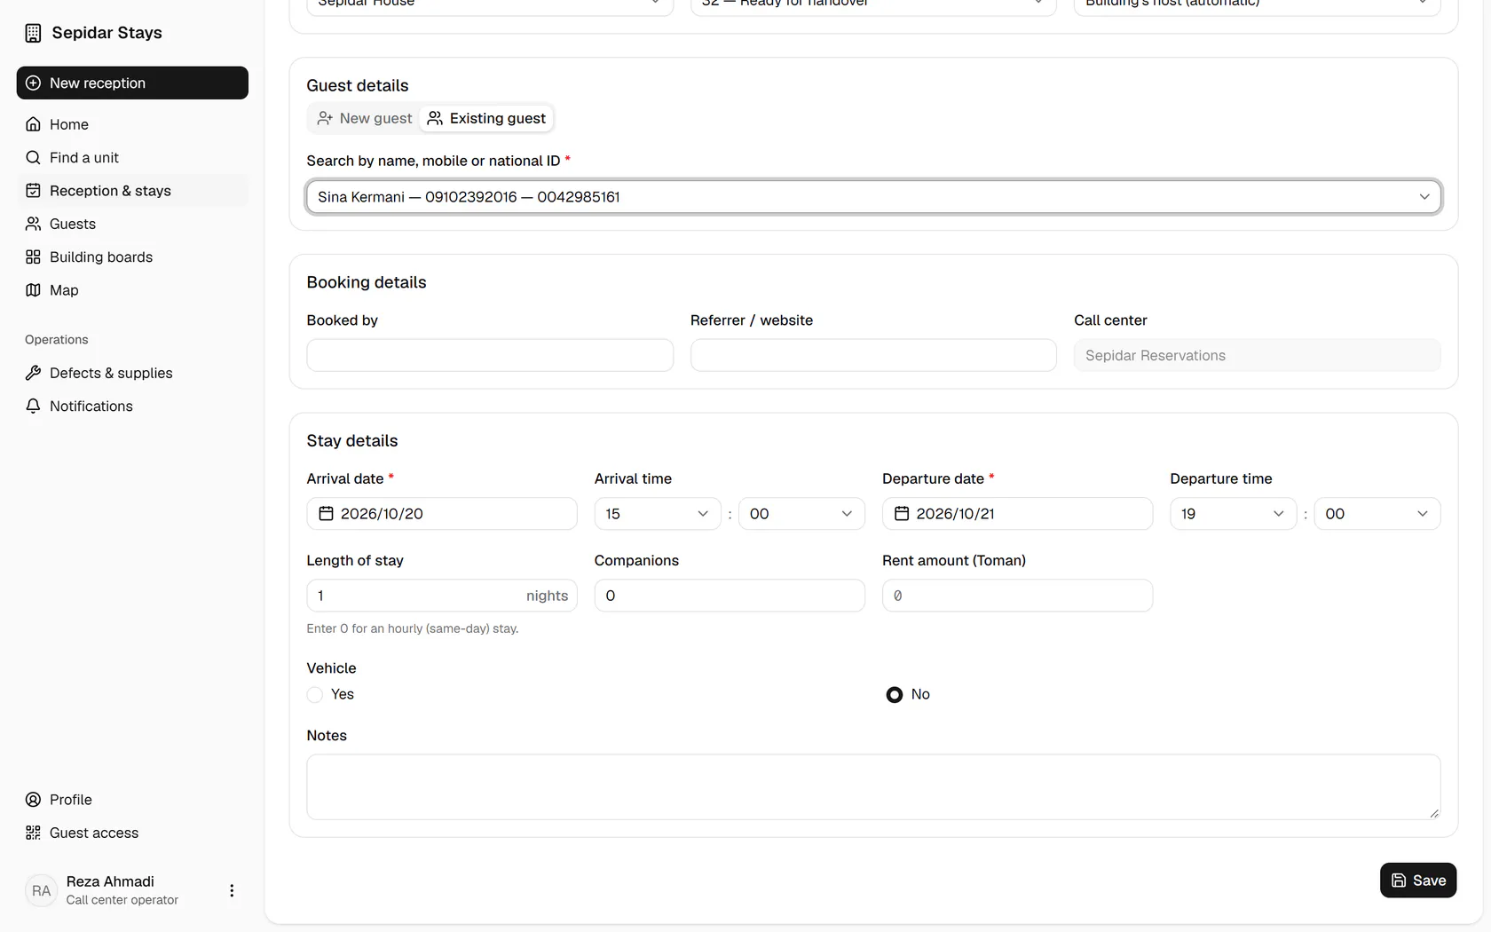1491x932 pixels.
Task: Click the Guests people icon in sidebar
Action: click(x=33, y=224)
